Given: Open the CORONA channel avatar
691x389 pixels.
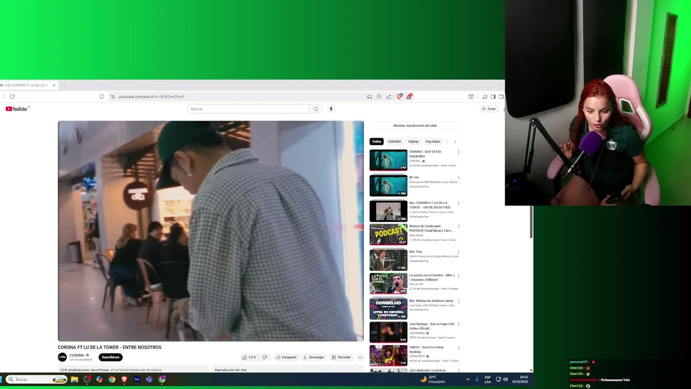Looking at the screenshot, I should click(x=62, y=357).
